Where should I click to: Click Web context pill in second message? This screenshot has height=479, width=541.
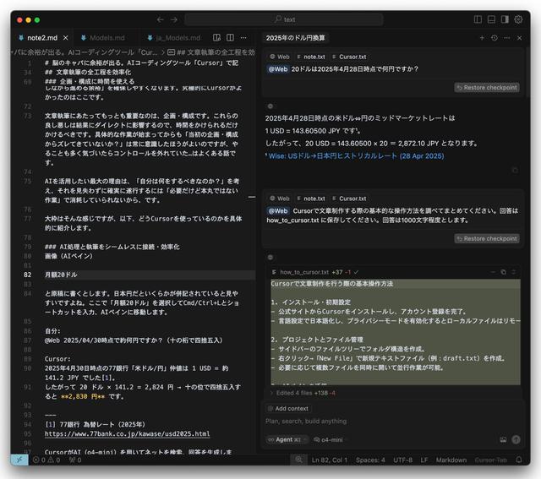tap(280, 199)
